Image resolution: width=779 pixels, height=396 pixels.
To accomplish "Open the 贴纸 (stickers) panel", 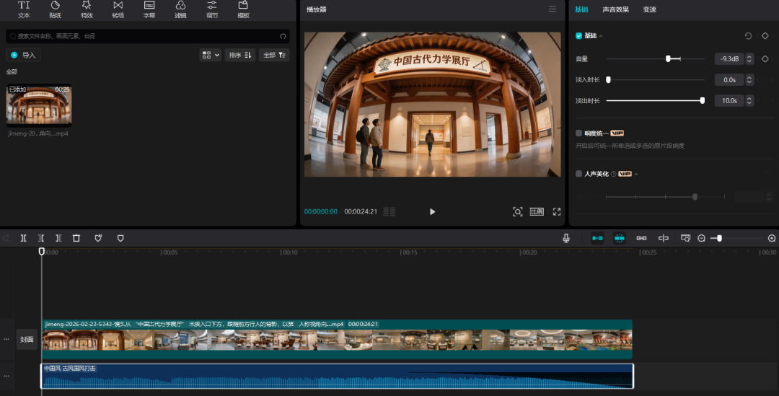I will (55, 9).
